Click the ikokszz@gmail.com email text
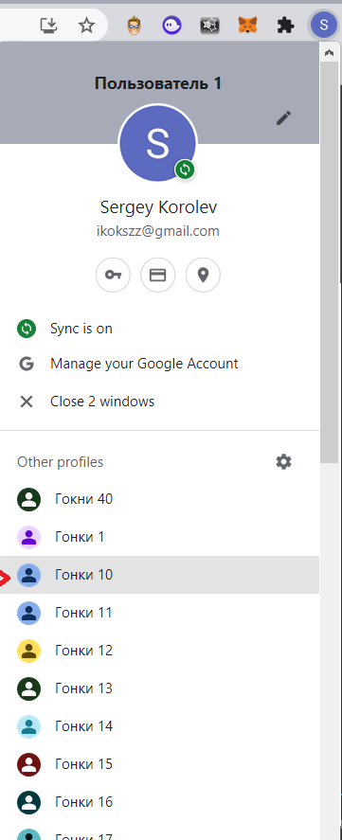The height and width of the screenshot is (840, 342). coord(157,231)
